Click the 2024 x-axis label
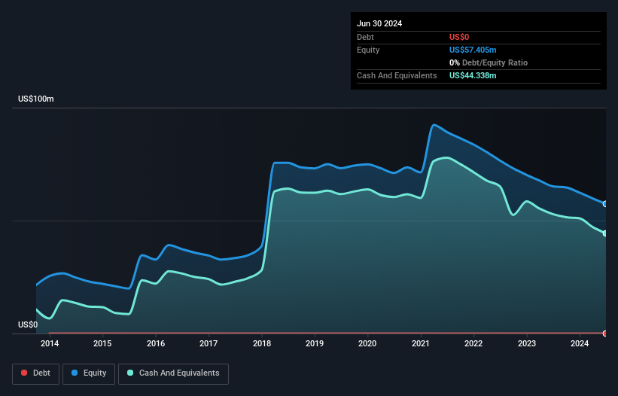 580,343
